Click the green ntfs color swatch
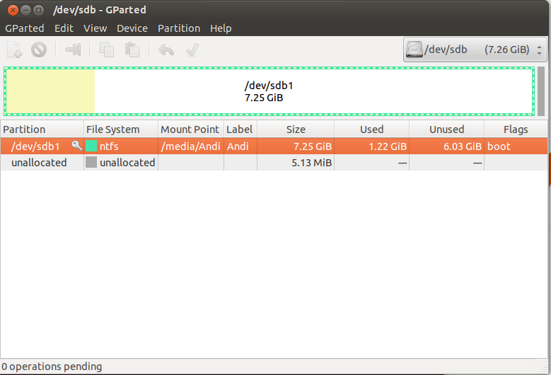Image resolution: width=551 pixels, height=375 pixels. [91, 146]
